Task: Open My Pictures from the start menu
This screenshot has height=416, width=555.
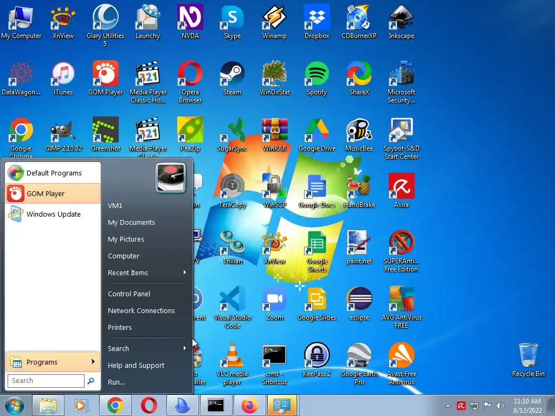Action: coord(126,239)
